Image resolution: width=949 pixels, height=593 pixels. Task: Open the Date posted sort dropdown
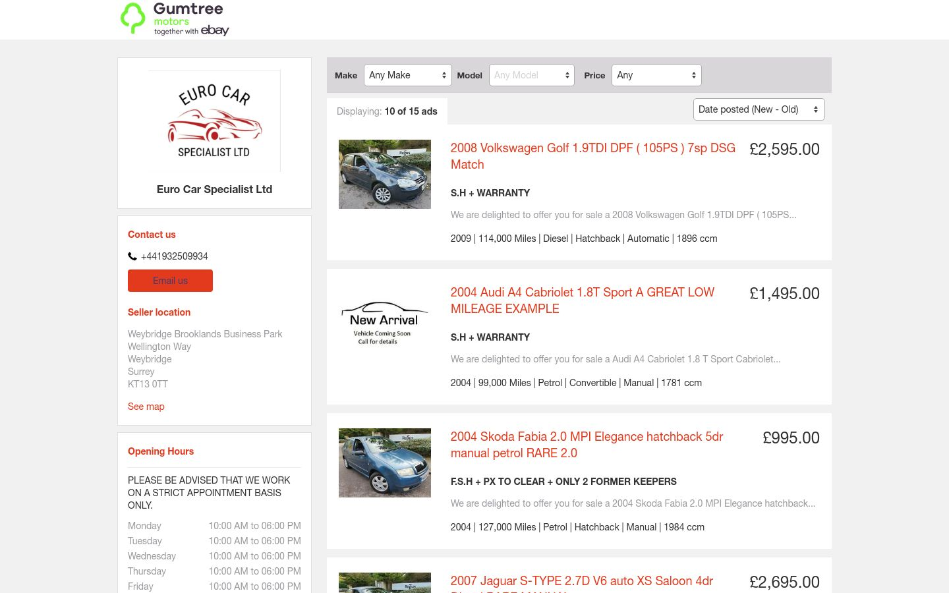[759, 109]
